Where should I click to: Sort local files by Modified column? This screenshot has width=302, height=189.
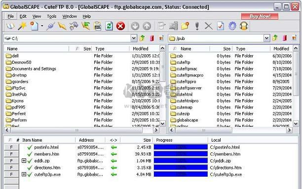point(144,48)
